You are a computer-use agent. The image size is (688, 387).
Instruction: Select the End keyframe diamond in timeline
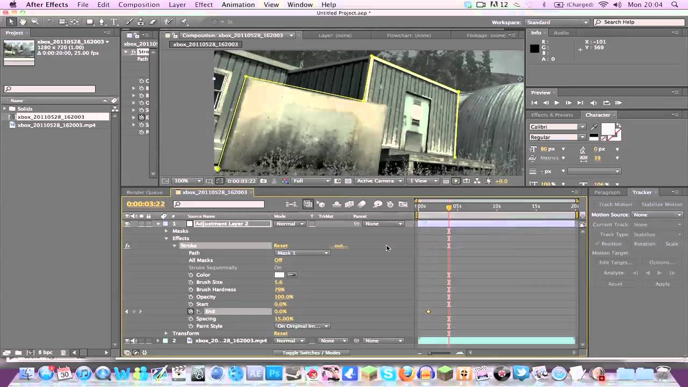(x=428, y=312)
